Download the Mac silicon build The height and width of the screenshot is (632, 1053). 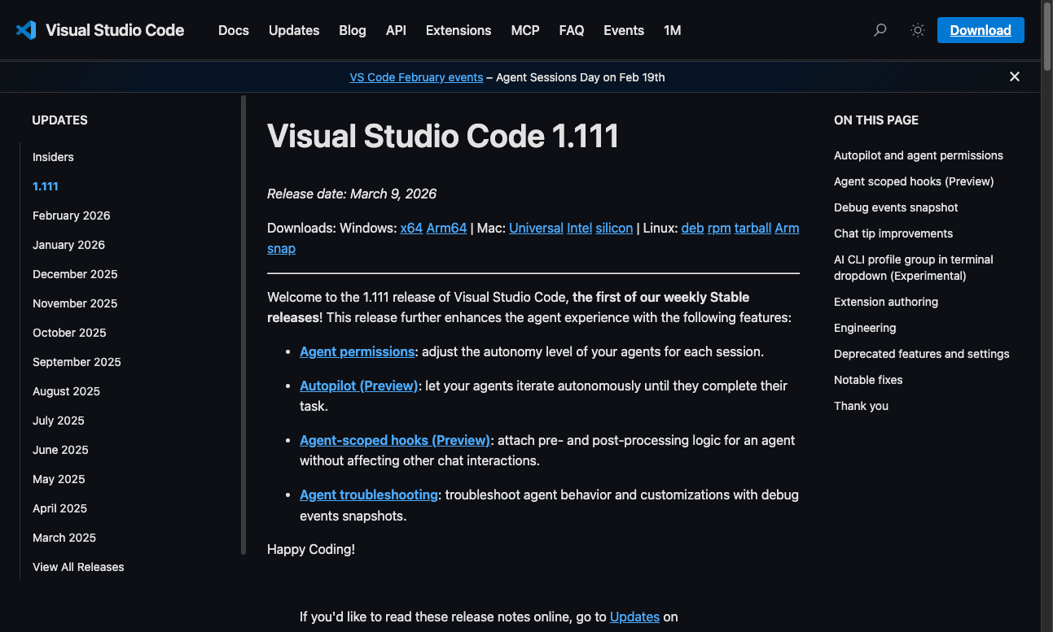[614, 228]
